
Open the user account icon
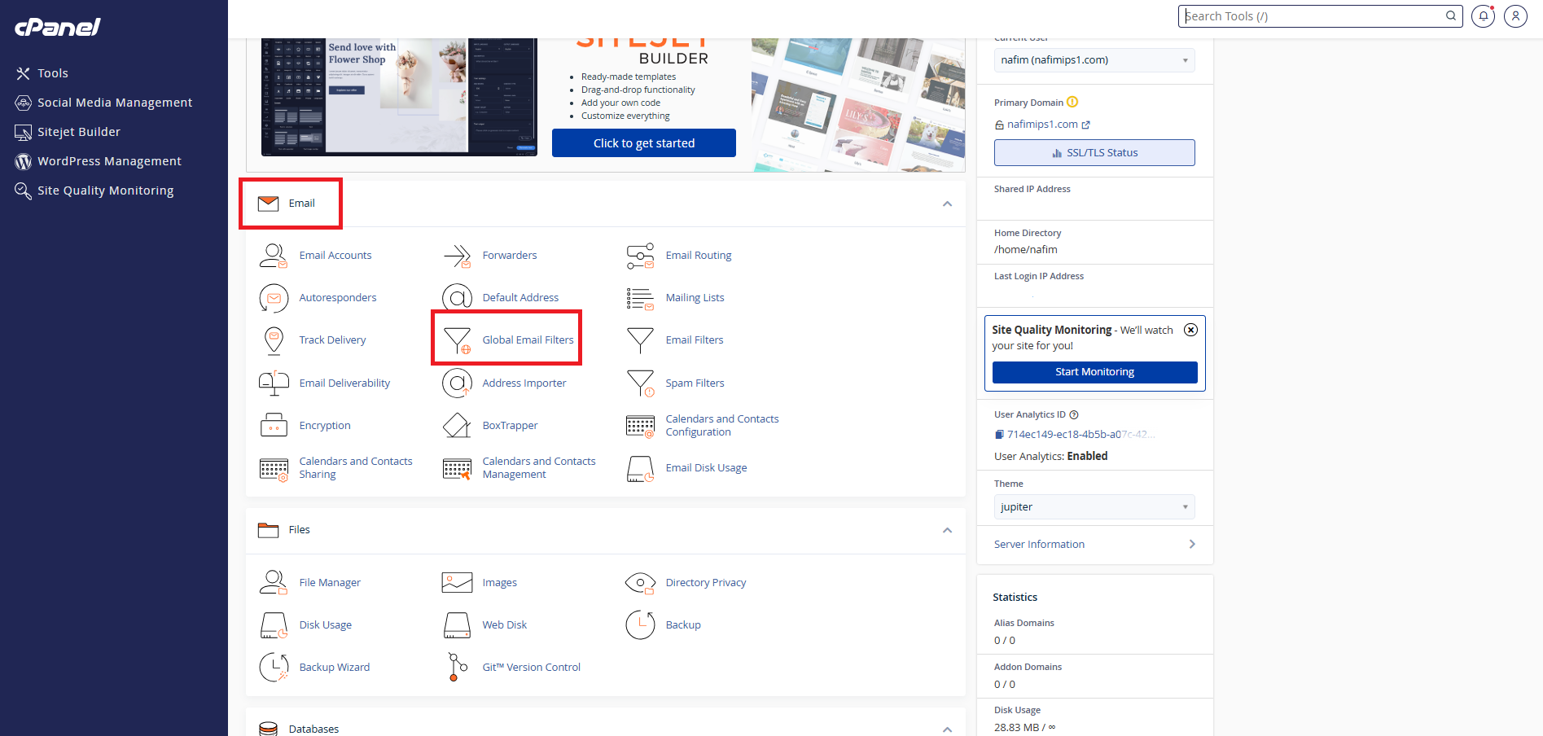click(x=1515, y=15)
